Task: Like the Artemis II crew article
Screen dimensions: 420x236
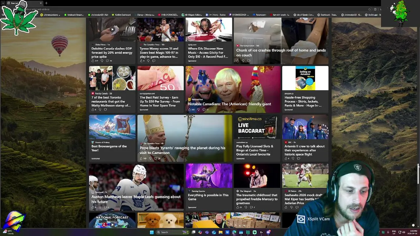Action: (286, 158)
